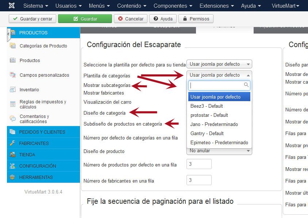Click the dropdown search text field
Image resolution: width=308 pixels, height=218 pixels.
pyautogui.click(x=219, y=85)
